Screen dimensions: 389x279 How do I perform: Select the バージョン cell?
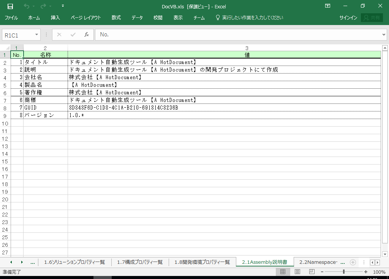click(x=46, y=115)
